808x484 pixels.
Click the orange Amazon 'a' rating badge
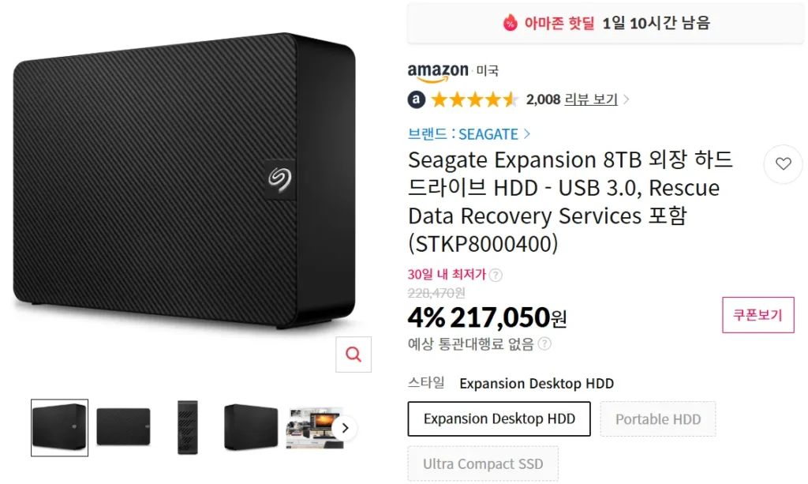[416, 99]
